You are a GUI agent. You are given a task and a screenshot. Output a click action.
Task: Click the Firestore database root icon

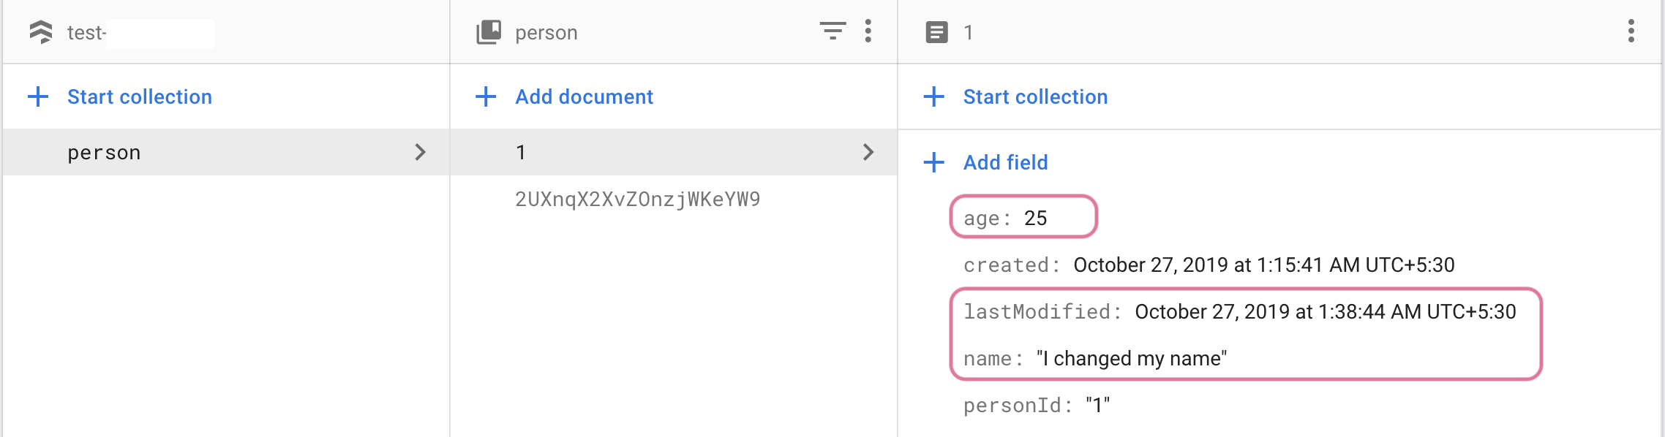(41, 32)
